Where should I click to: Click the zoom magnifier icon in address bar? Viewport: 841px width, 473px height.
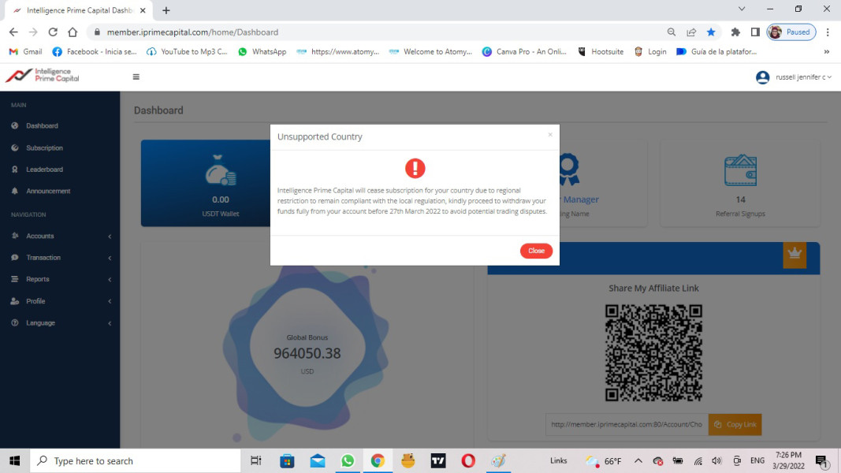click(671, 32)
